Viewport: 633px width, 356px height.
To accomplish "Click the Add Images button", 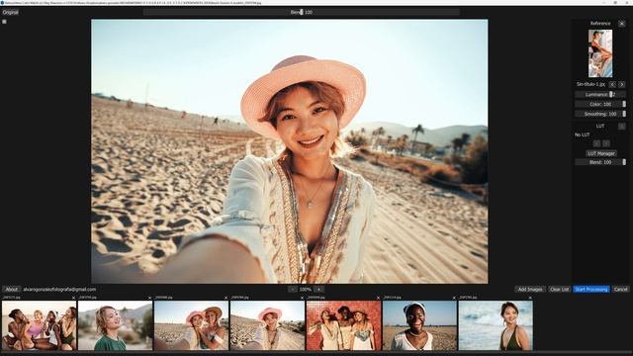I will point(530,290).
